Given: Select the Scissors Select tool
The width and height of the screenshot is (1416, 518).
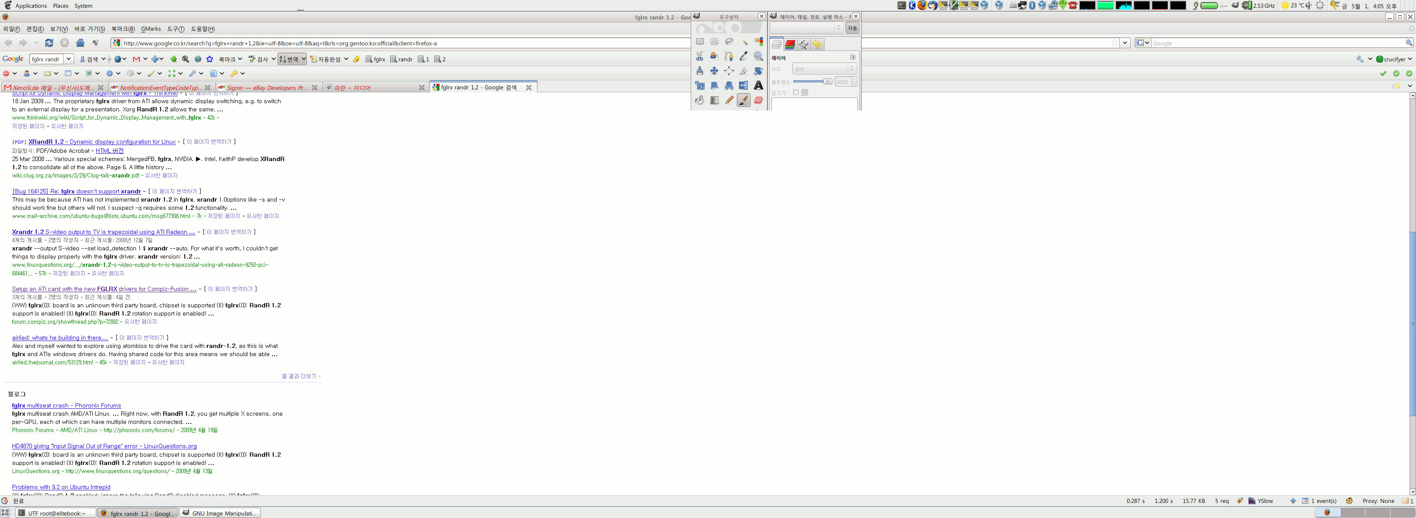Looking at the screenshot, I should [700, 56].
